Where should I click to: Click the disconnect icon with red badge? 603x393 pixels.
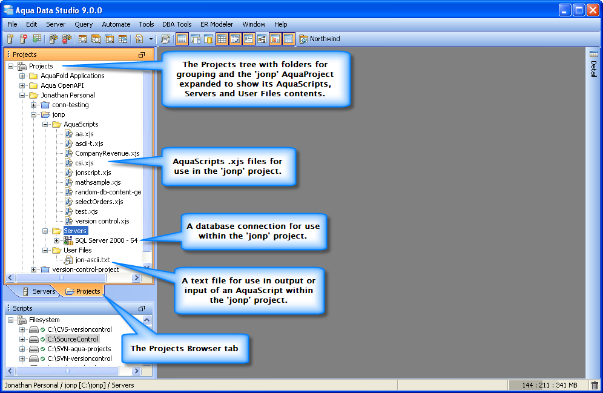[67, 39]
